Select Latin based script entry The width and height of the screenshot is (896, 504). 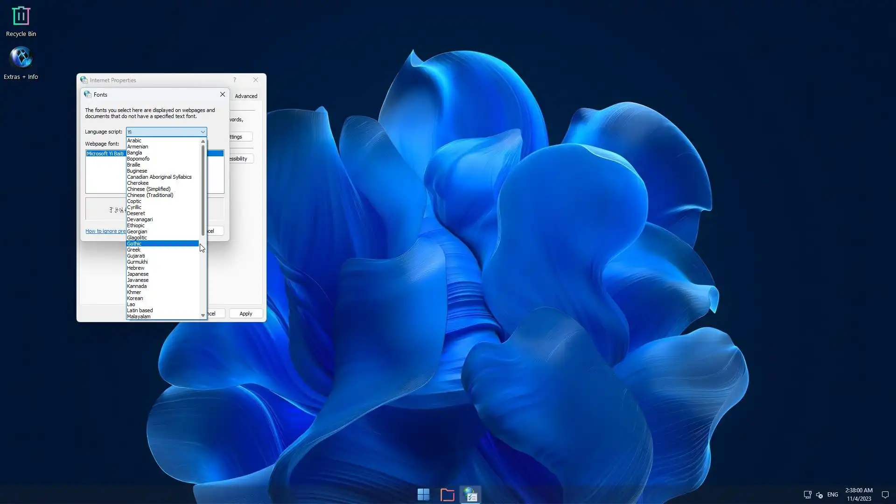[x=140, y=310]
